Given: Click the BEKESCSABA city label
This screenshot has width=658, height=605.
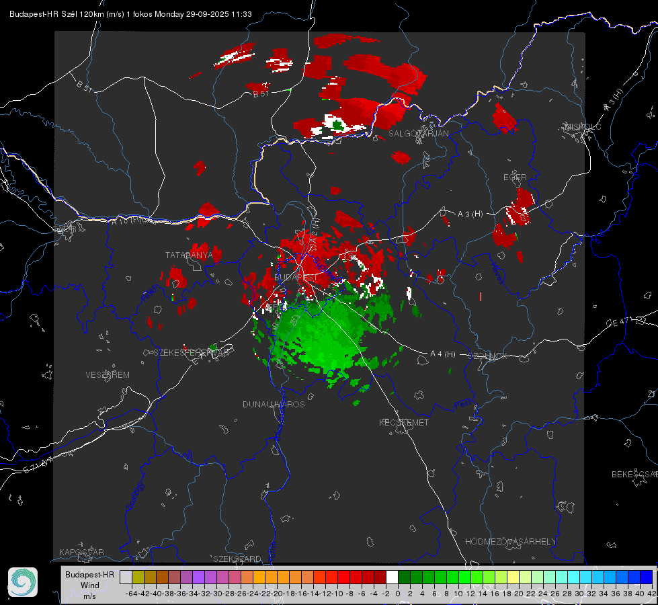Looking at the screenshot, I should click(634, 475).
